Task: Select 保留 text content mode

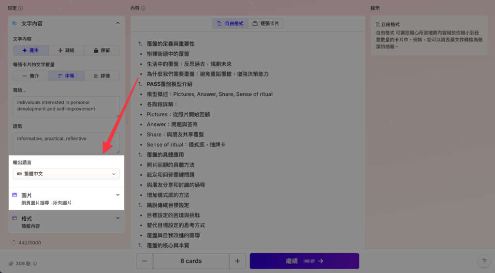Action: tap(102, 50)
